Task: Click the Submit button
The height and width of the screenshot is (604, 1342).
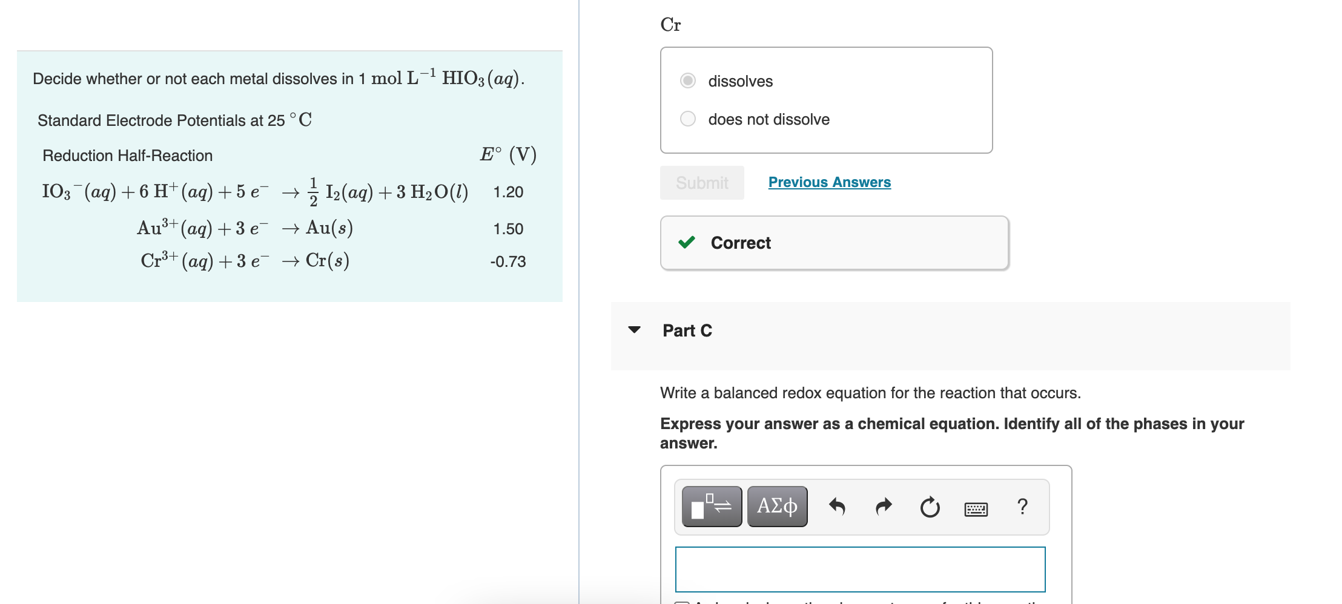Action: point(701,182)
